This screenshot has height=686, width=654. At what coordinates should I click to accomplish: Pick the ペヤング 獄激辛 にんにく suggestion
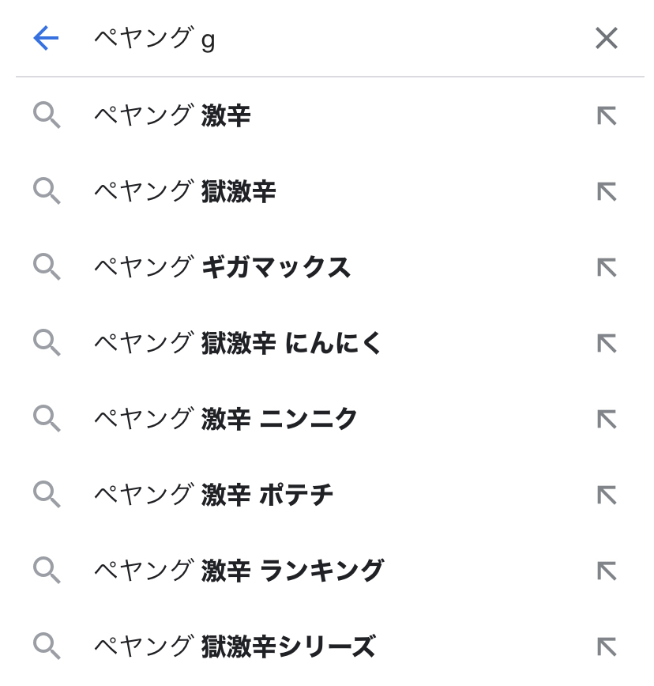[x=238, y=343]
